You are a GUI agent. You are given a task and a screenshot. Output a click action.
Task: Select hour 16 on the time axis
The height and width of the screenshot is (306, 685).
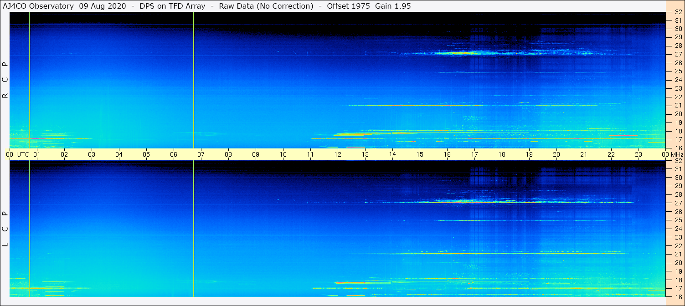[447, 154]
